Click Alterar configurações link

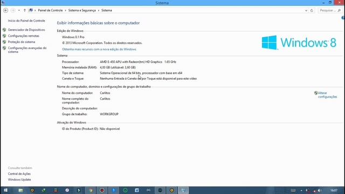click(327, 95)
